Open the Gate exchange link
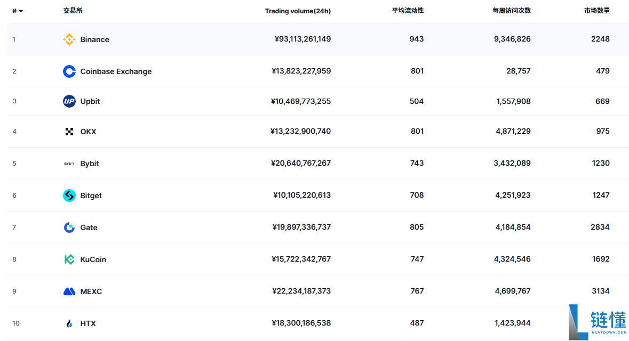 pos(89,228)
